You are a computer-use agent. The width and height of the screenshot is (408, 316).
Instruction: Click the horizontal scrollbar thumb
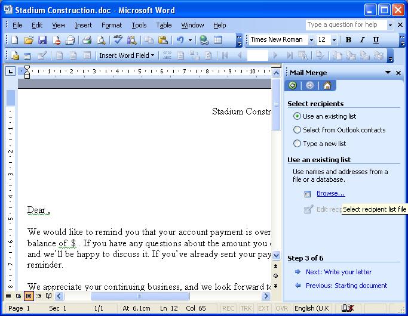140,296
